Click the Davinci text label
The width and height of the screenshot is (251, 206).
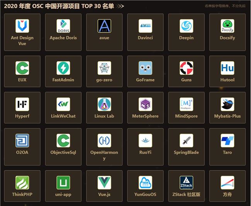point(145,38)
